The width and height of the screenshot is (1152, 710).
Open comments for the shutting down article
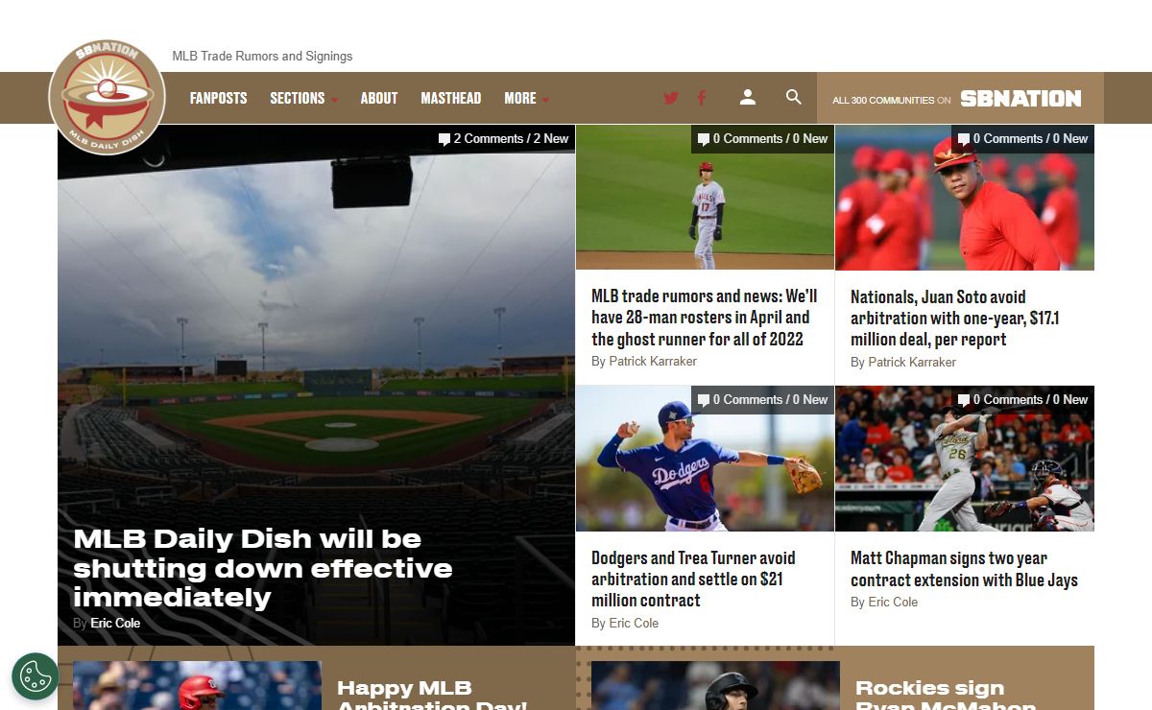503,138
